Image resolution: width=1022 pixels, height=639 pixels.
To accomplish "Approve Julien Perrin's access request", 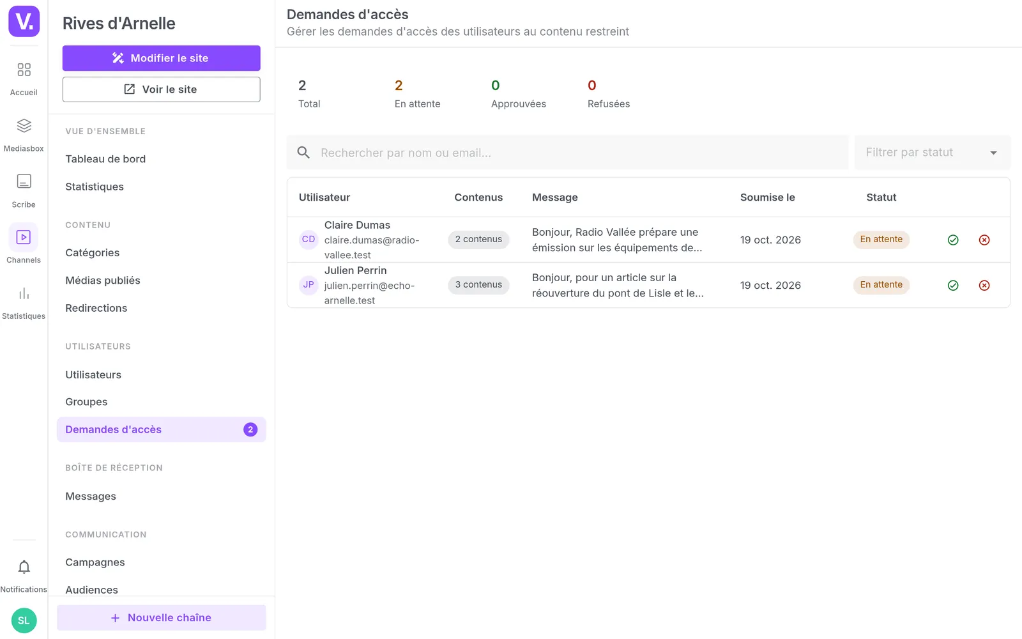I will tap(953, 285).
